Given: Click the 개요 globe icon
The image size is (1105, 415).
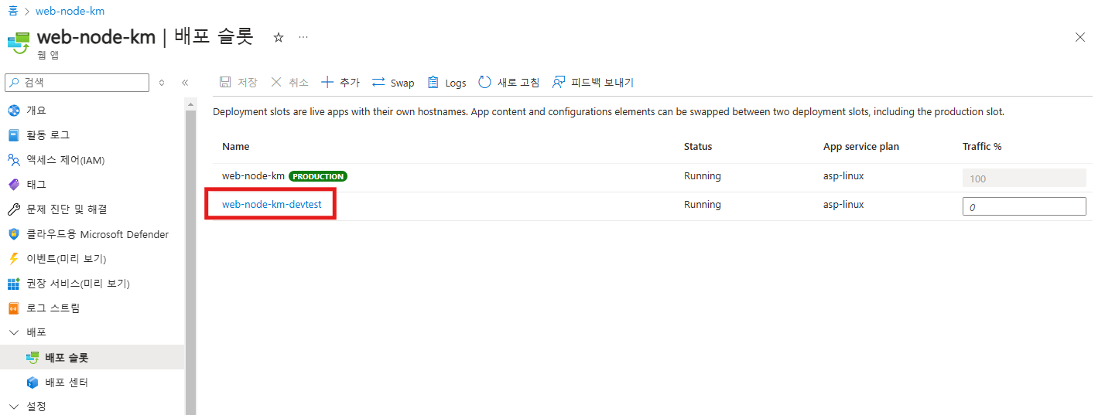Looking at the screenshot, I should [13, 111].
